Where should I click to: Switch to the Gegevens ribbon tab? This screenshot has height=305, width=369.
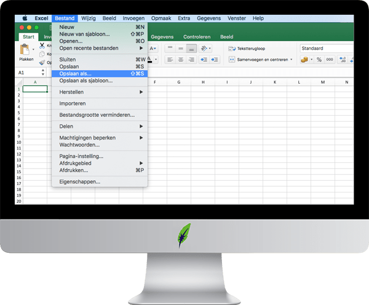tap(162, 37)
